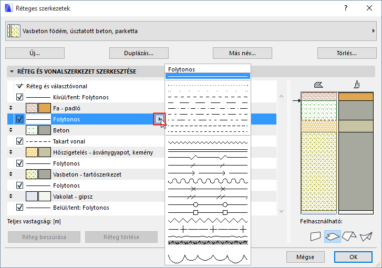
Task: Select the Takart vonal row text
Action: (69, 141)
